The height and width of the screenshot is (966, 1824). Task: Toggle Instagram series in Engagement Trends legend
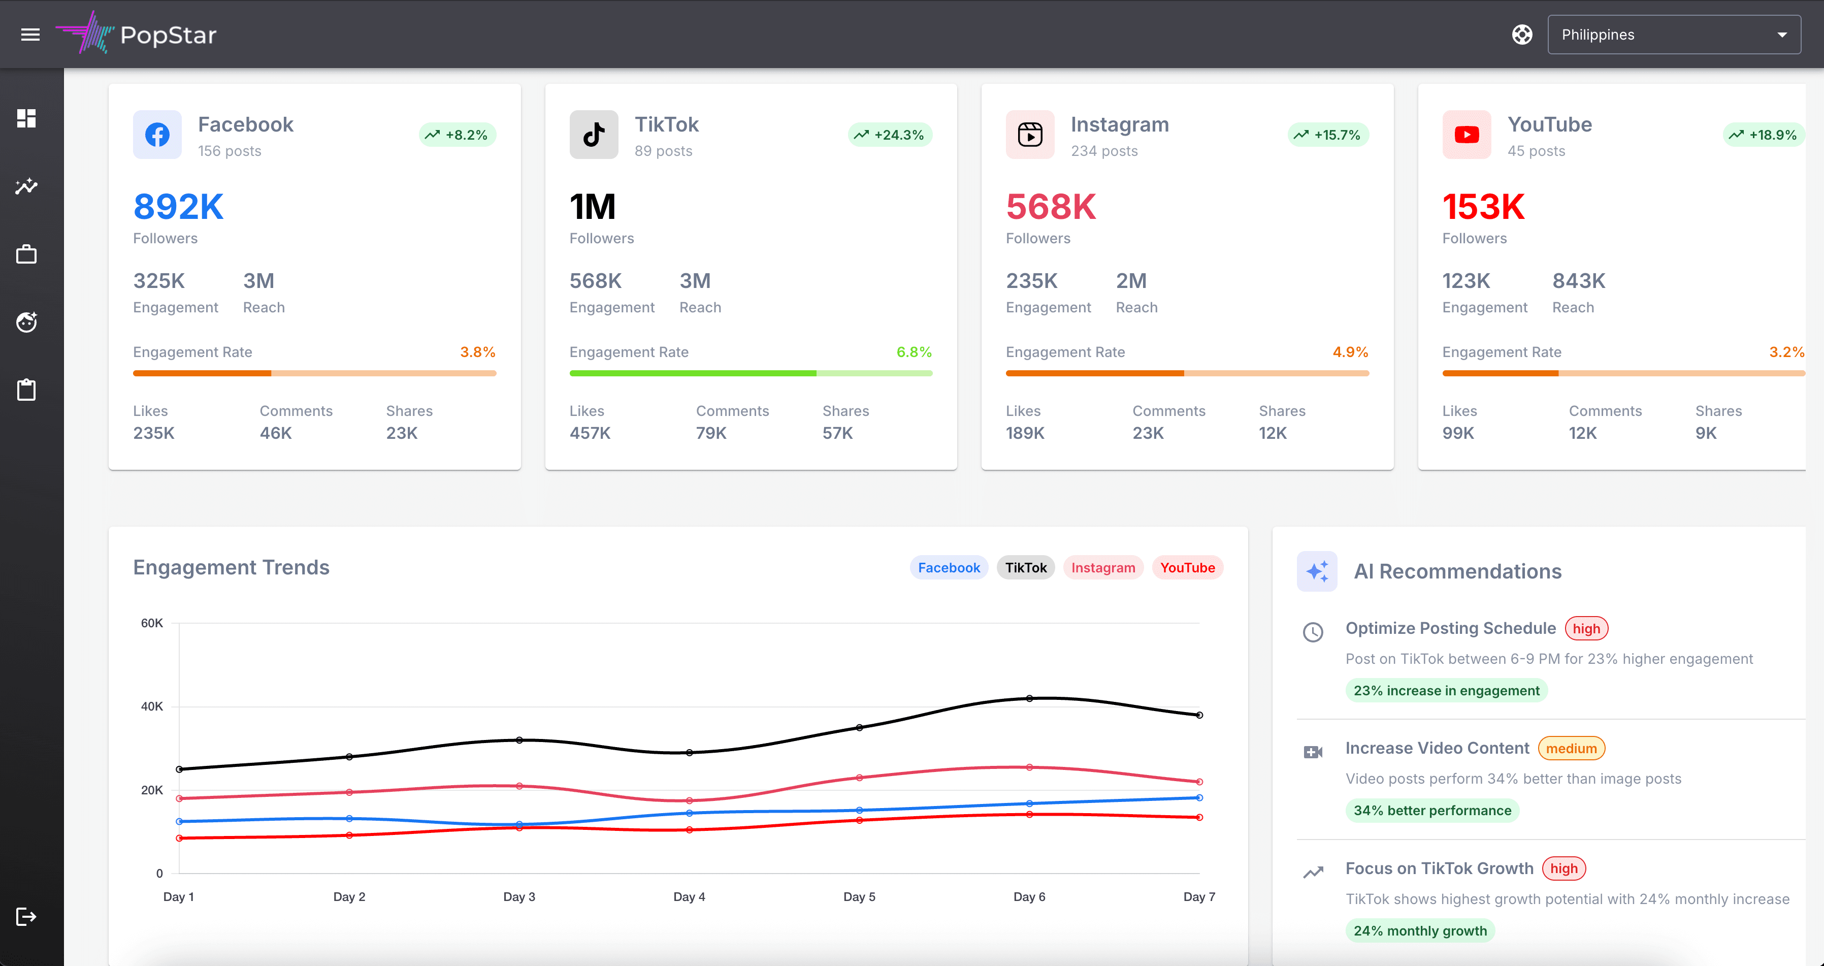[x=1102, y=567]
